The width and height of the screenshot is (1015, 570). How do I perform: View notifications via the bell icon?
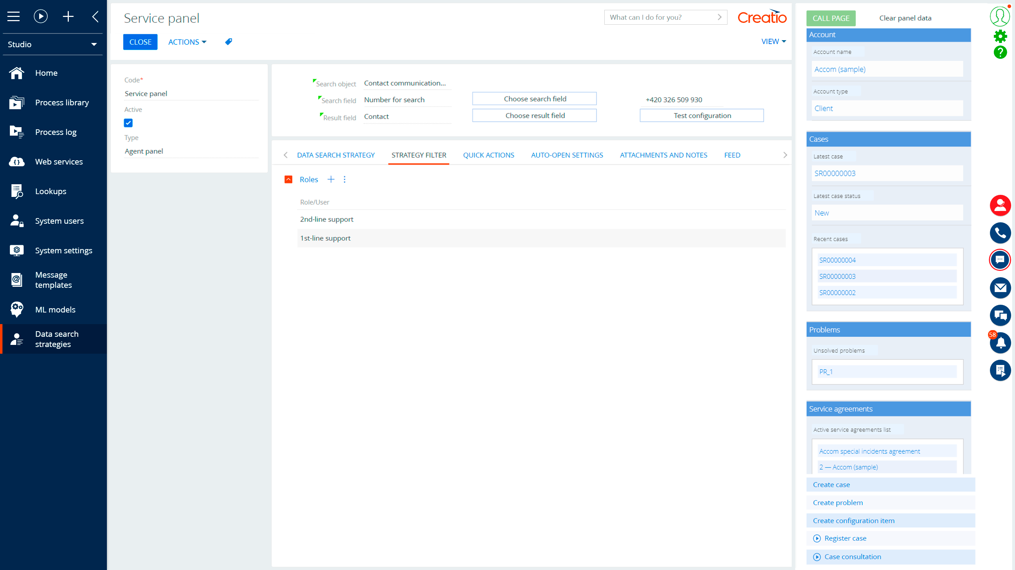[x=1000, y=343]
